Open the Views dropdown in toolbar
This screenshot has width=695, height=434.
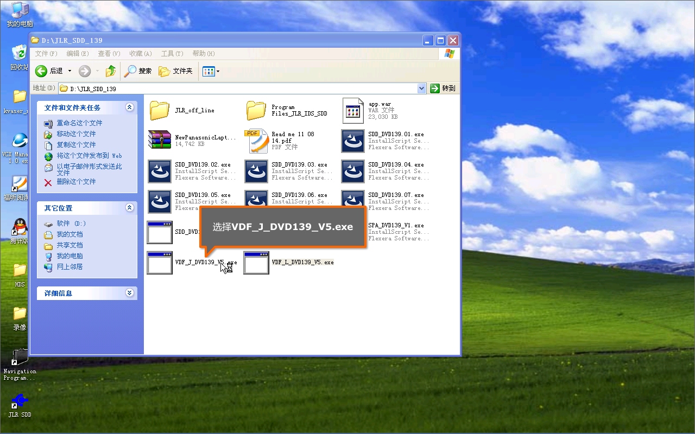click(211, 71)
